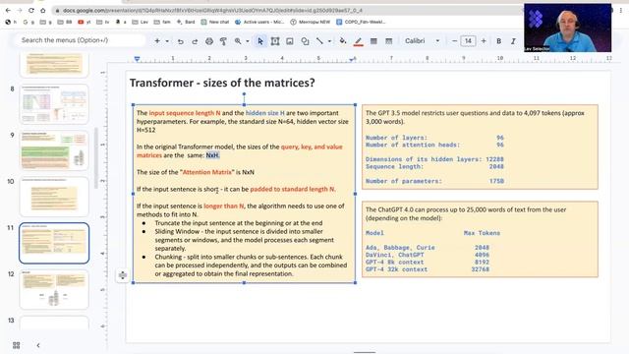The width and height of the screenshot is (629, 354).
Task: Click the Border weight icon
Action: 373,41
